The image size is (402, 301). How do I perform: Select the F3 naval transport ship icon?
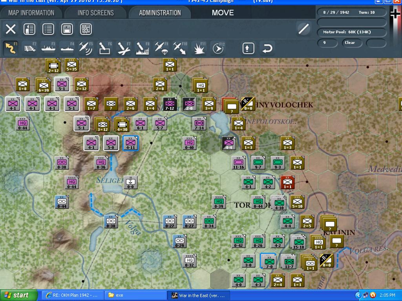(x=48, y=48)
